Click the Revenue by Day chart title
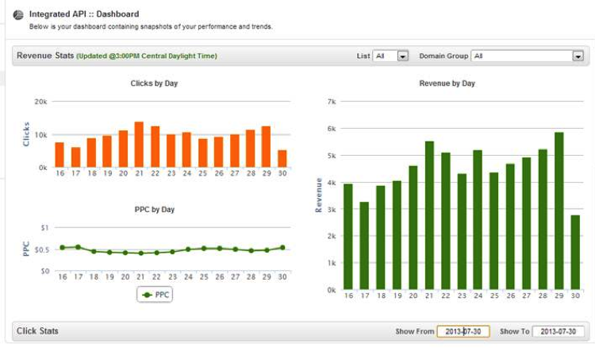Viewport: 595px width, 348px height. click(x=447, y=83)
